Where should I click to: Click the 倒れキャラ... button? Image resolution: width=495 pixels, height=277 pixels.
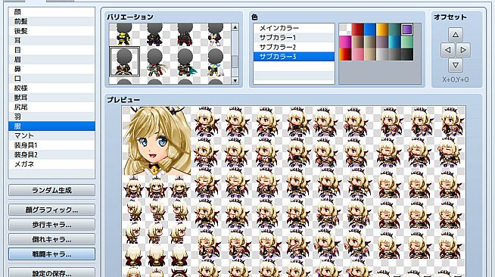coord(51,239)
